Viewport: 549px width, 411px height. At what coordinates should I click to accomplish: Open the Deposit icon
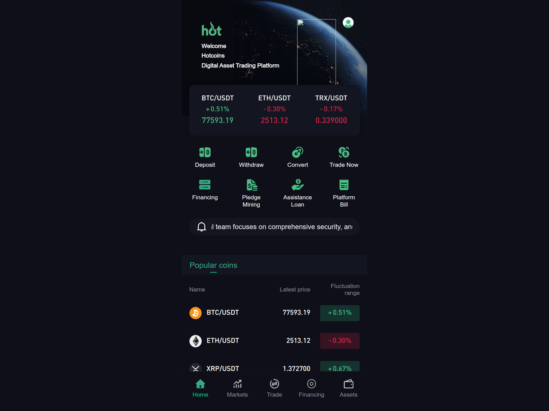pyautogui.click(x=205, y=152)
